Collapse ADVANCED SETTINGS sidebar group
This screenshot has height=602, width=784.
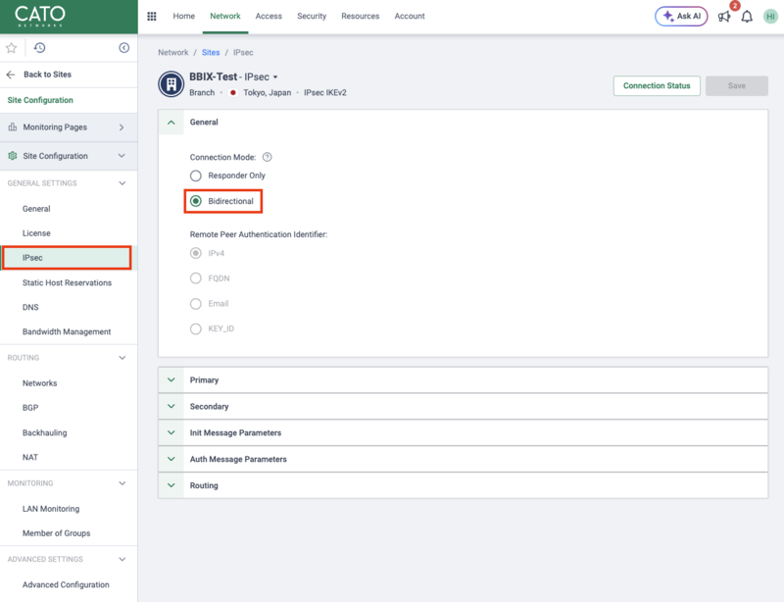(122, 560)
